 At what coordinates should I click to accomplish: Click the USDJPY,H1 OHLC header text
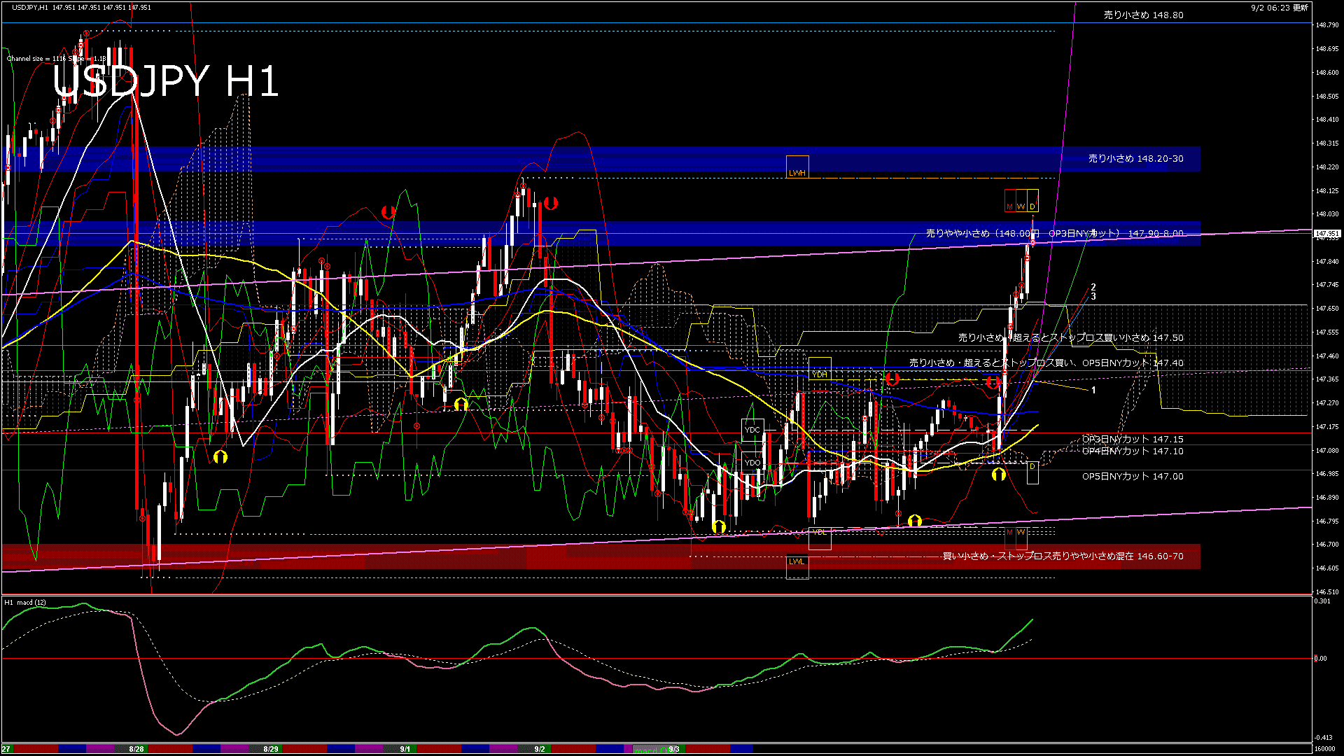[x=81, y=7]
